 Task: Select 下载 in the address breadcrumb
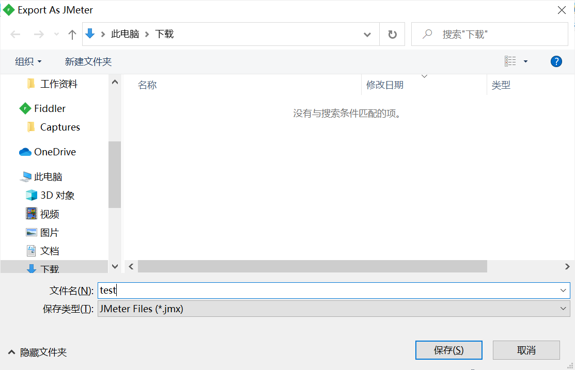click(164, 34)
